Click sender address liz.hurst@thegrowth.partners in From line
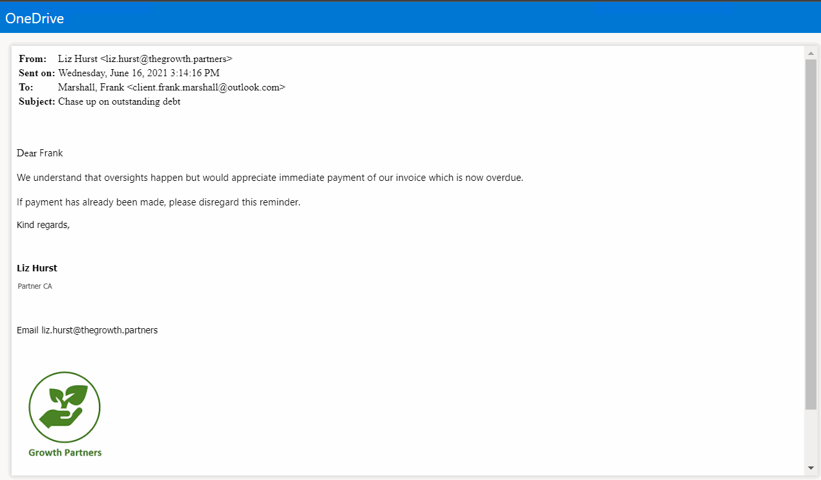 [168, 59]
